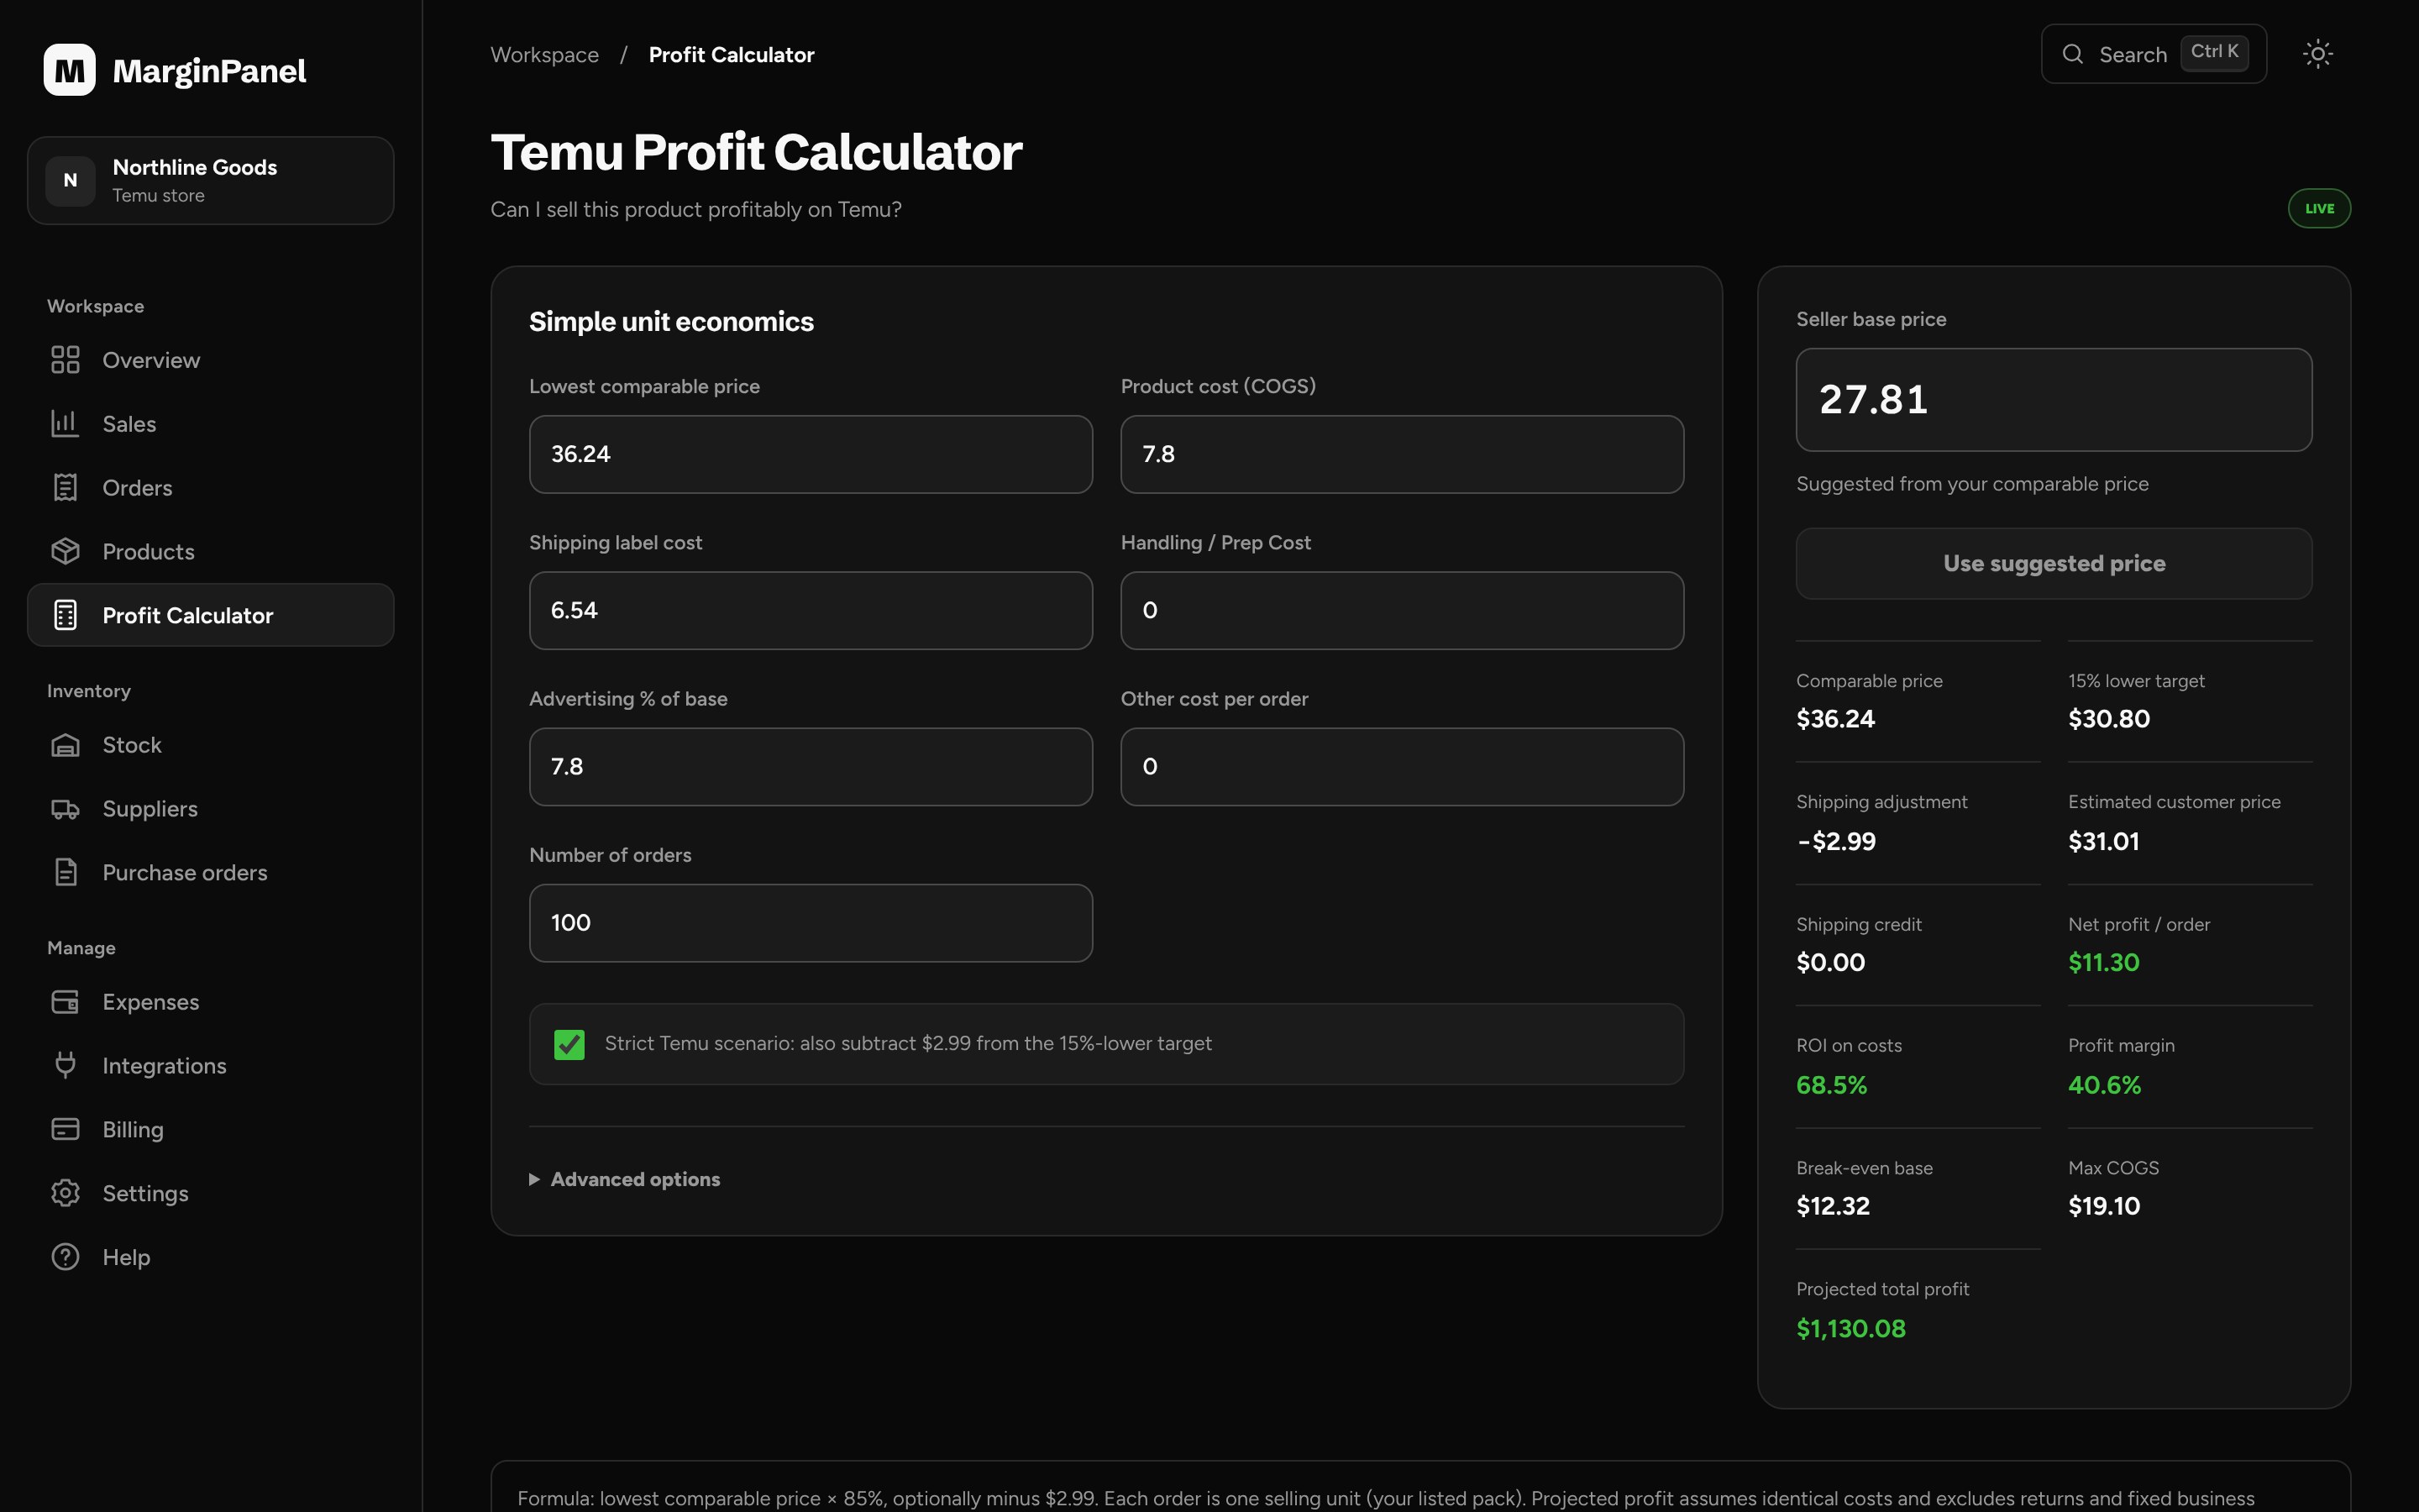Click the Expenses wallet icon
This screenshot has height=1512, width=2419.
[65, 1002]
